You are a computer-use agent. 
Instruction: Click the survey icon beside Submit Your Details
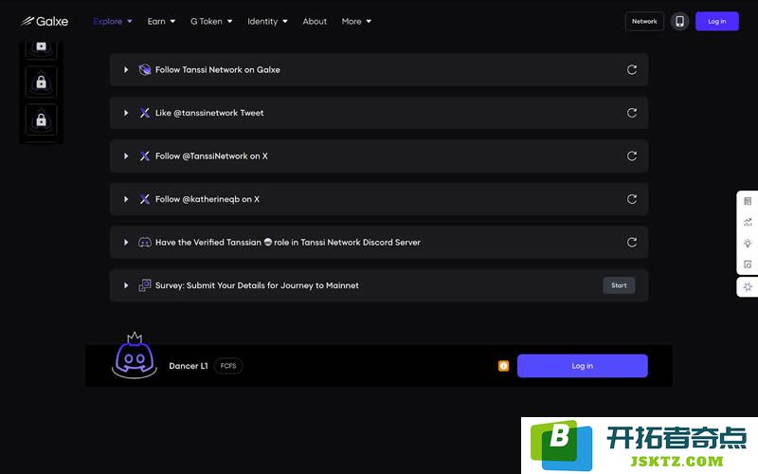[x=145, y=285]
